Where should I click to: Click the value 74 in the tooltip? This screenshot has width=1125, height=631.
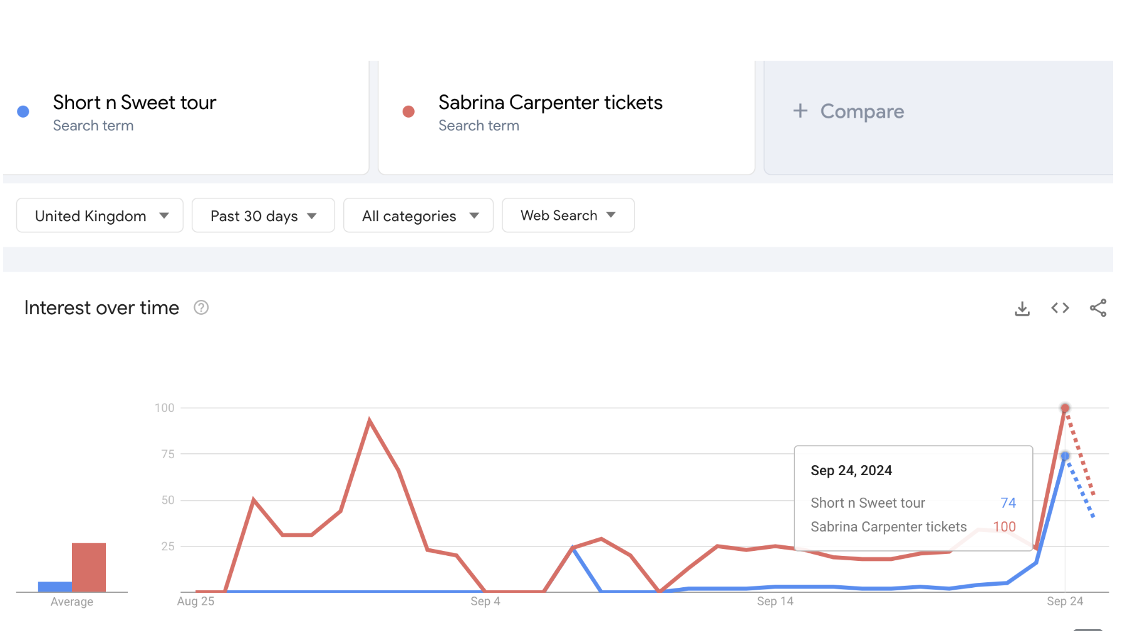tap(1008, 503)
